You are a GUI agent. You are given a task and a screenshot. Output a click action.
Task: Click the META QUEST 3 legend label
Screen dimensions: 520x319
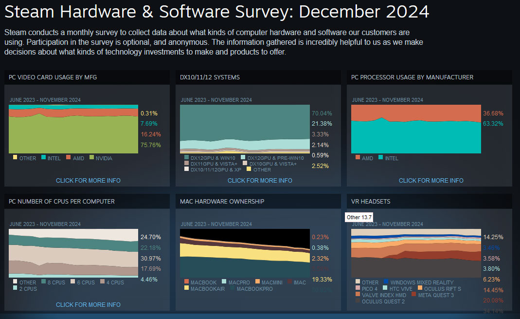pos(436,295)
